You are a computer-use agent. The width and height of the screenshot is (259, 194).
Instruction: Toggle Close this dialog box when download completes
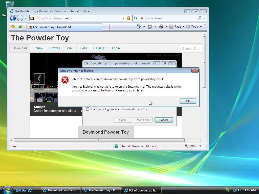[87, 109]
